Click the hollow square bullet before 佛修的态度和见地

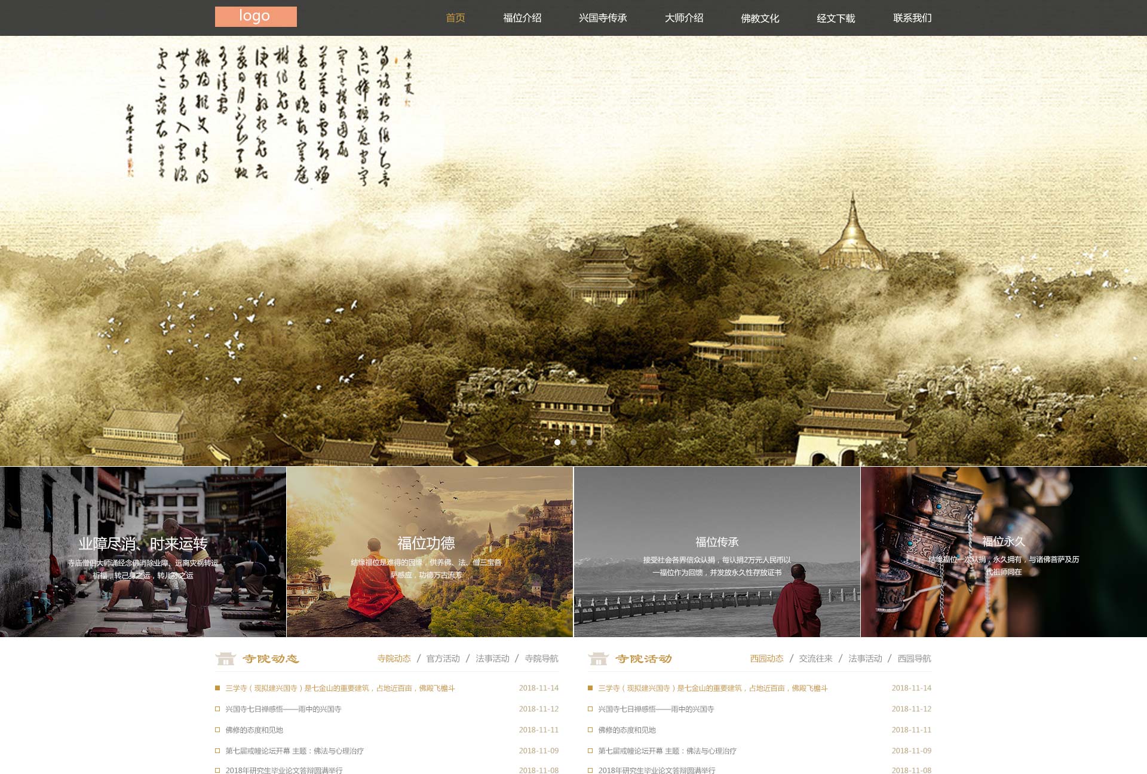(x=216, y=730)
